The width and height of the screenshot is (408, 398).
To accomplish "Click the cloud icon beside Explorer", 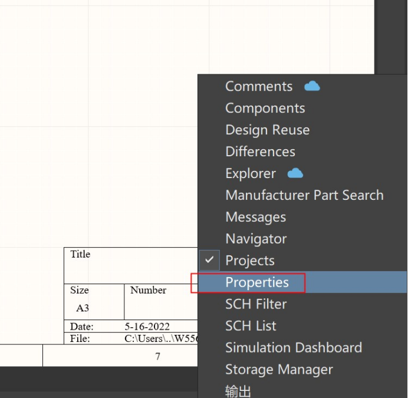I will pyautogui.click(x=295, y=173).
